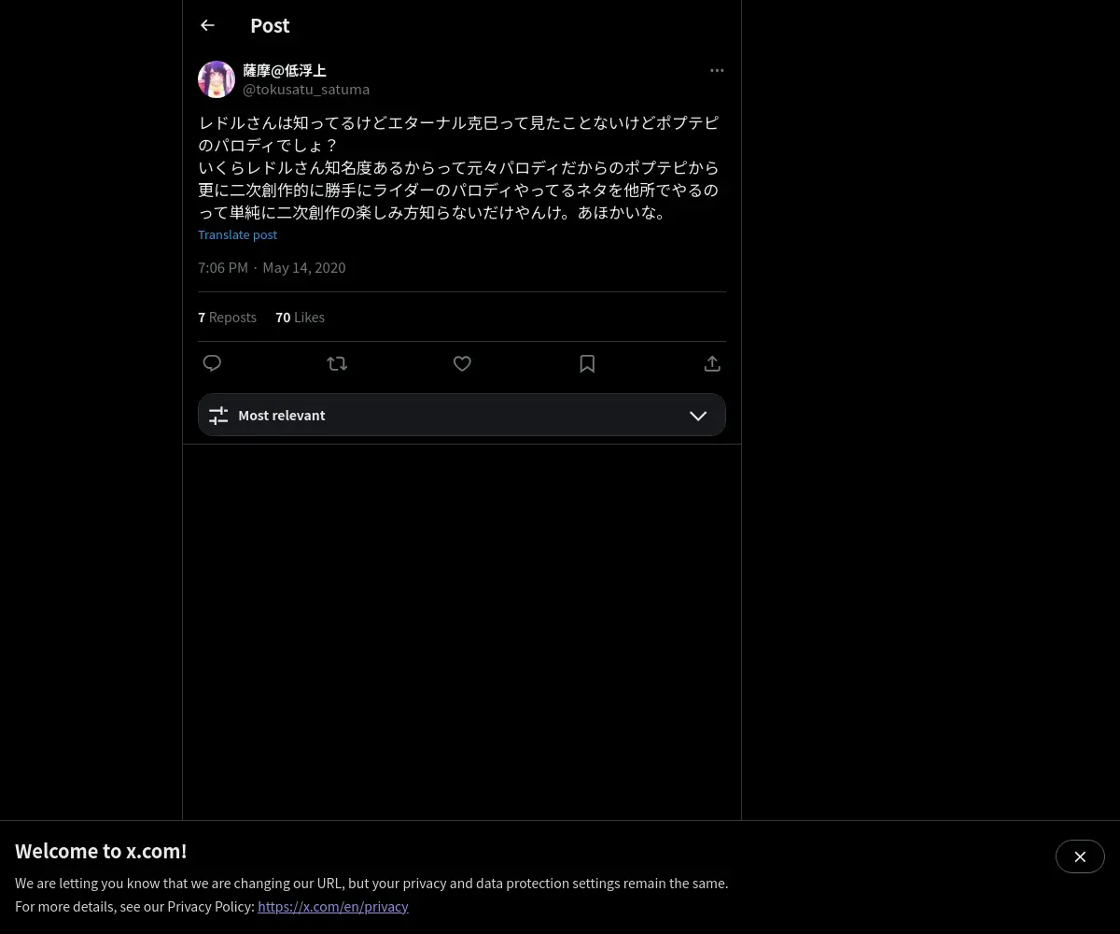
Task: Share the post via share icon
Action: (712, 363)
